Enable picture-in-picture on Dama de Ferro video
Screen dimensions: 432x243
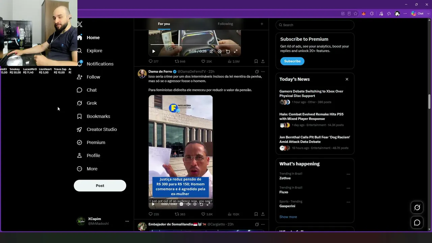[x=201, y=204]
